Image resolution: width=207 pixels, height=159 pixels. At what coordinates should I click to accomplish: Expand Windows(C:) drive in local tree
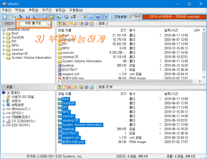point(4,109)
